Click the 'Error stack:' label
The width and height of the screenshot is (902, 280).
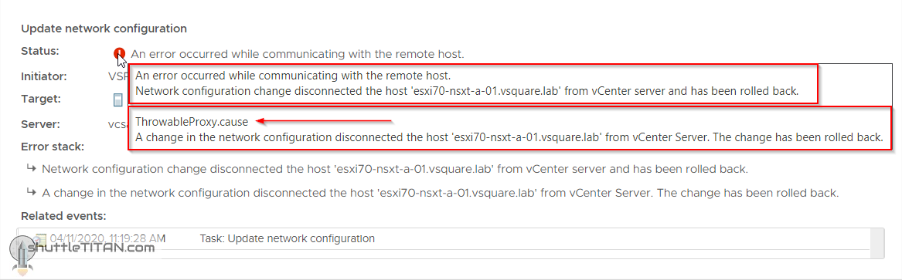53,147
